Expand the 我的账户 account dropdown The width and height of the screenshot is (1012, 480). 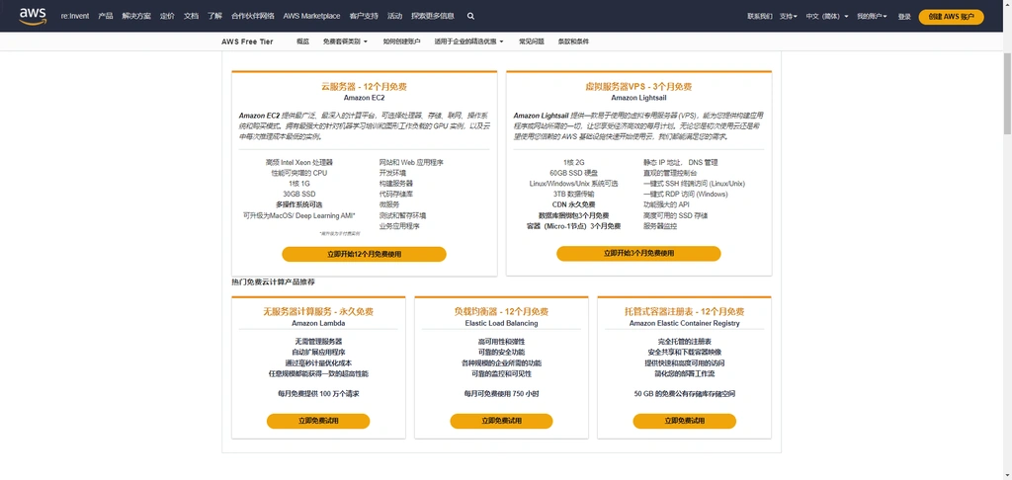(x=872, y=16)
